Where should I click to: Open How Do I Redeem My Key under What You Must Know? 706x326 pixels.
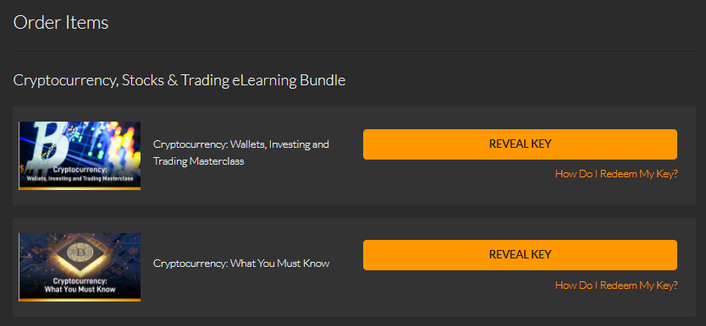coord(616,285)
